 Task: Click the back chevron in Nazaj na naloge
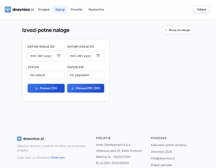click(x=166, y=30)
